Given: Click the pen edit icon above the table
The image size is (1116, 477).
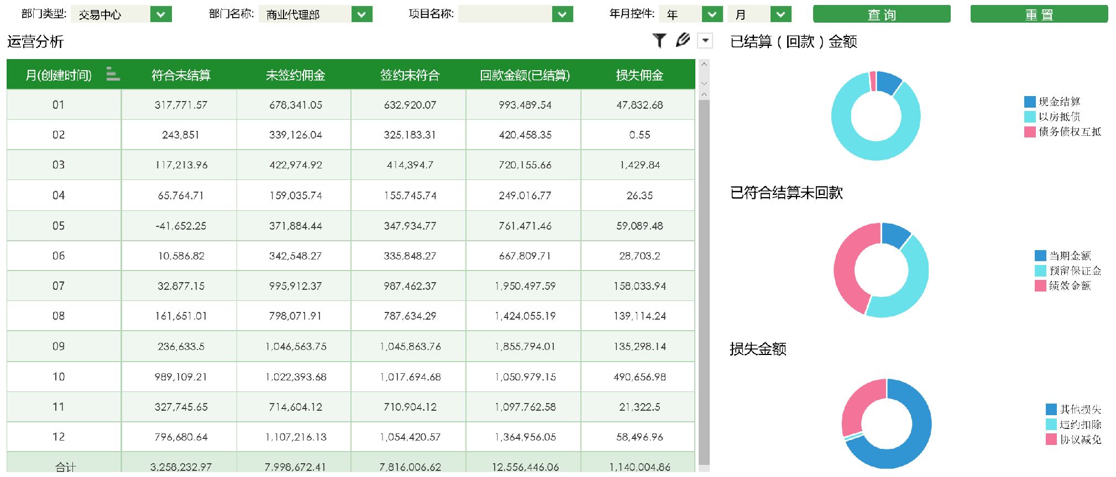Looking at the screenshot, I should (683, 40).
